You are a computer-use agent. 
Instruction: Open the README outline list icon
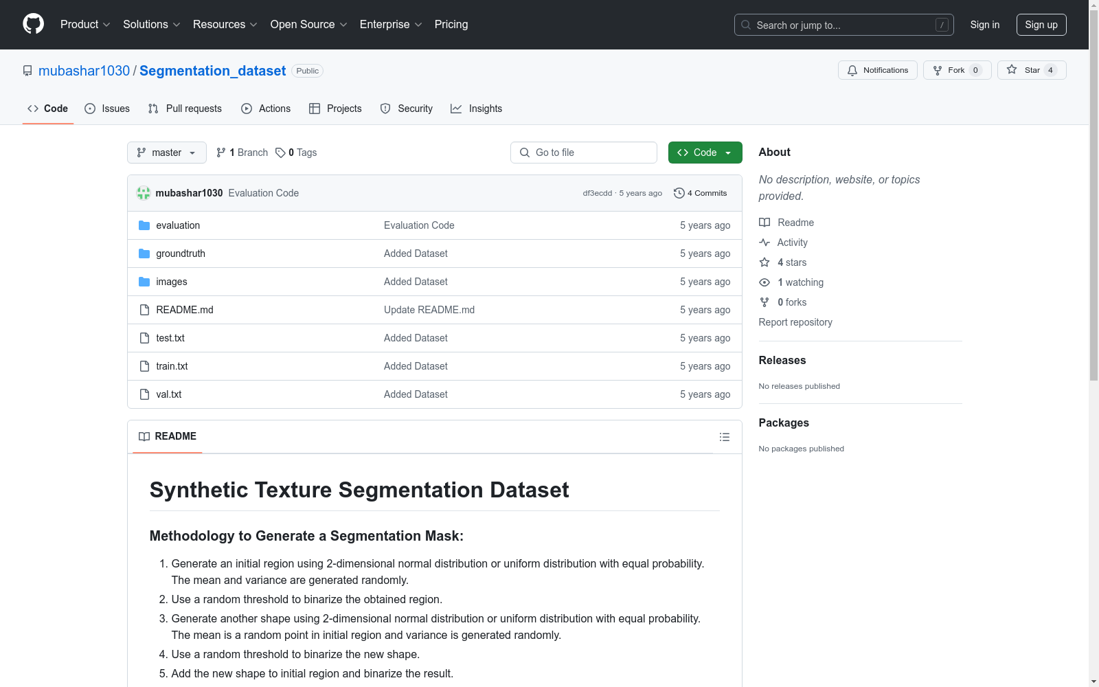(x=724, y=437)
